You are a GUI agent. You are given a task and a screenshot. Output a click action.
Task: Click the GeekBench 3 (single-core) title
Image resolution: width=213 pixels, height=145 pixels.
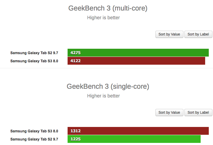point(108,87)
